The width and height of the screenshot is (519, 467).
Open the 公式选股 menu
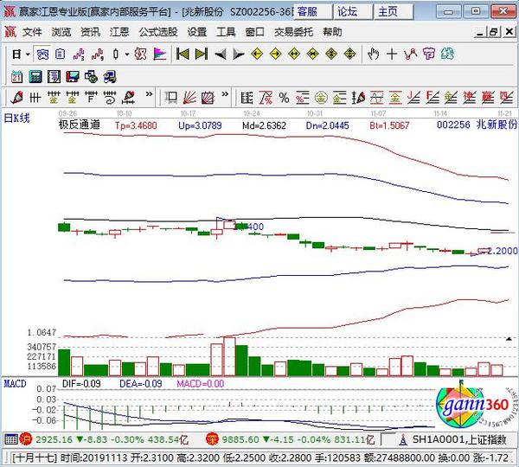158,32
